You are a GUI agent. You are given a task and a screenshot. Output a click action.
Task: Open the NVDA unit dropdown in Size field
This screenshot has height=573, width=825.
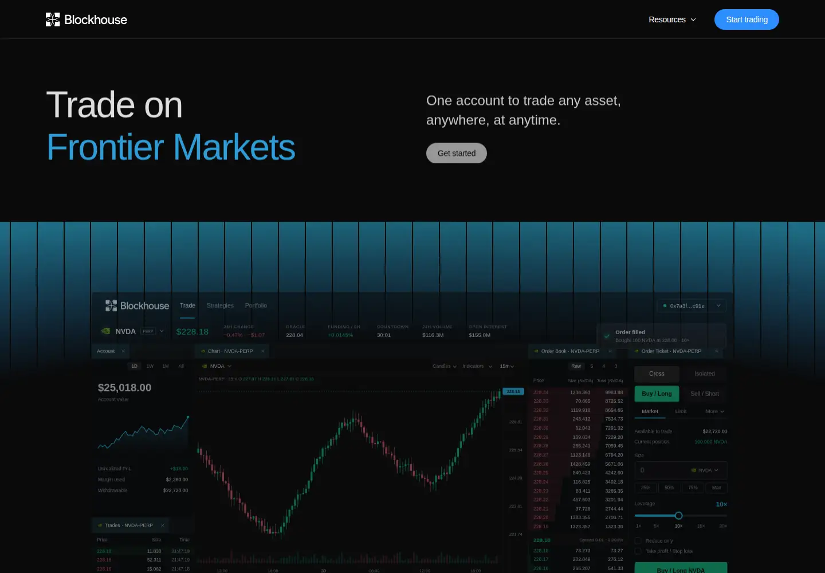tap(705, 470)
